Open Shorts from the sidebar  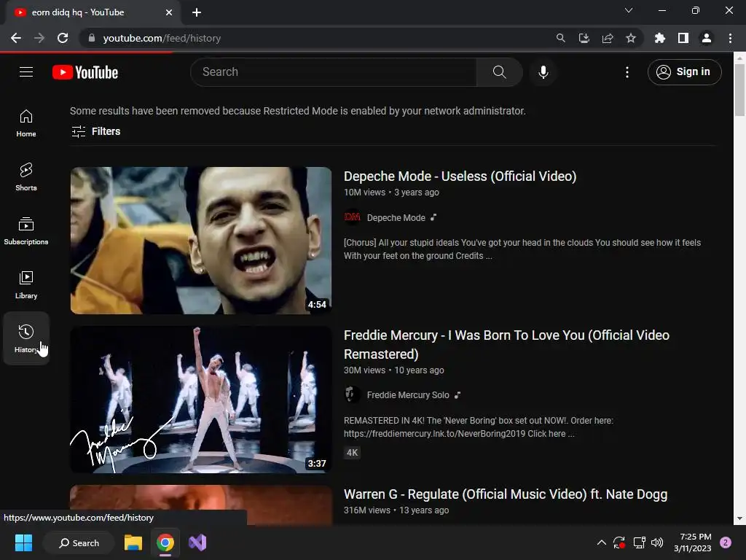click(x=26, y=176)
